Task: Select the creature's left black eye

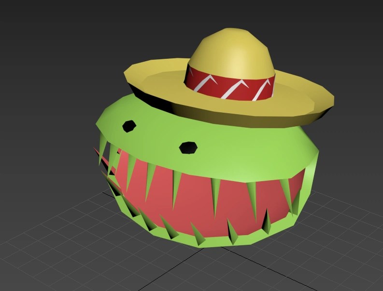Action: click(129, 126)
